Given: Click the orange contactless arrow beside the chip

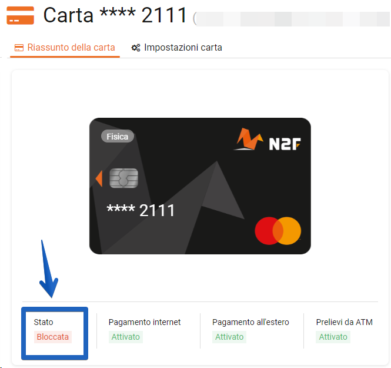Looking at the screenshot, I should pyautogui.click(x=99, y=178).
